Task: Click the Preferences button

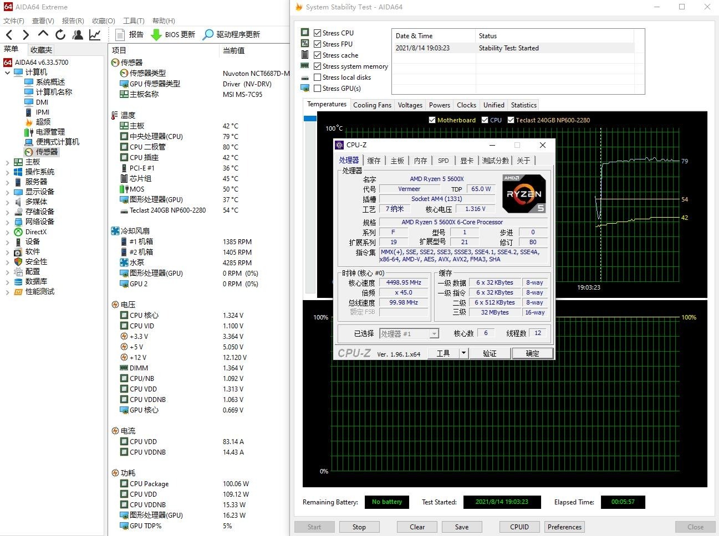Action: [x=564, y=527]
